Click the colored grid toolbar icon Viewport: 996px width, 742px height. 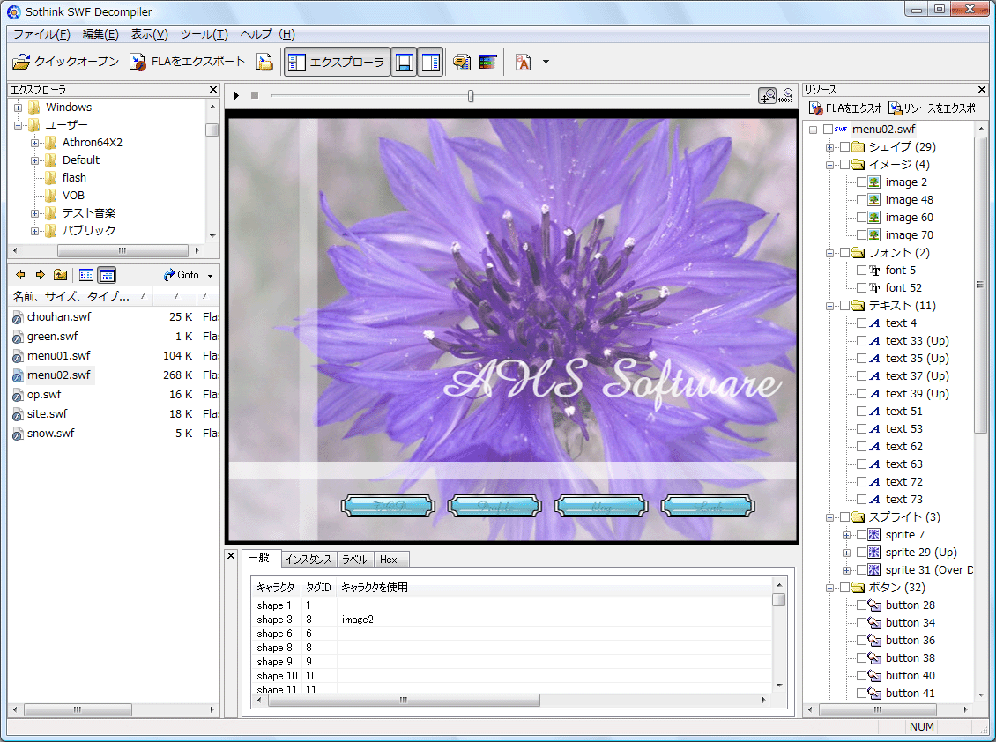coord(487,63)
